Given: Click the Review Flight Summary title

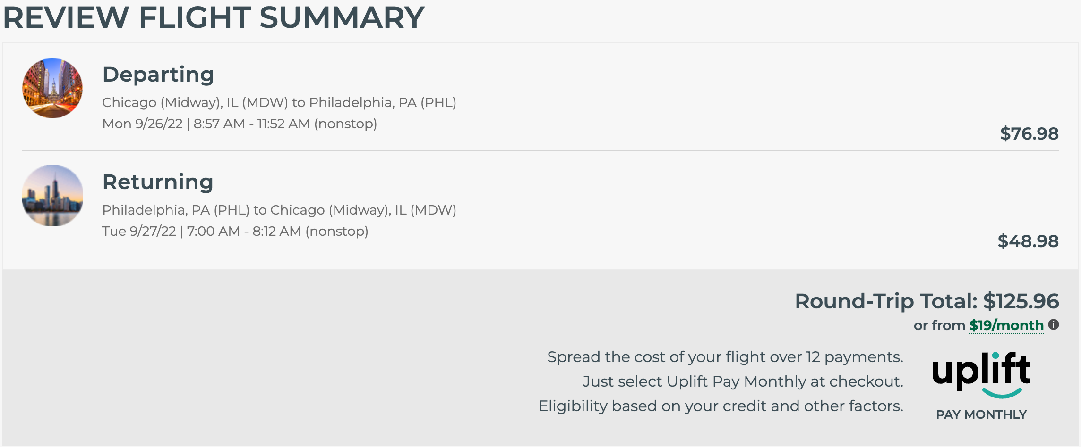Looking at the screenshot, I should click(214, 17).
